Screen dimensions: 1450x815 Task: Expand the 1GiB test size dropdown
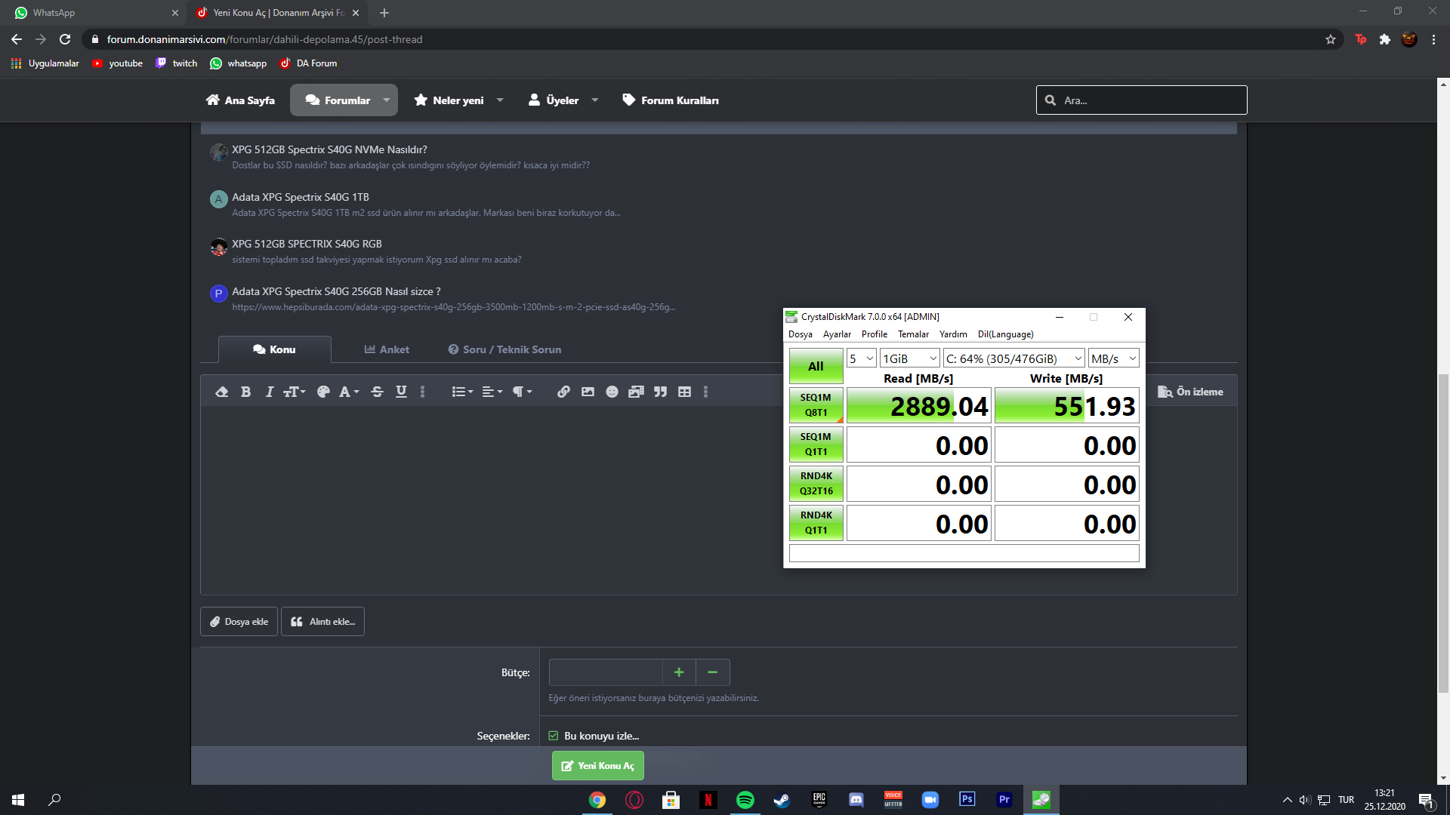[x=909, y=358]
